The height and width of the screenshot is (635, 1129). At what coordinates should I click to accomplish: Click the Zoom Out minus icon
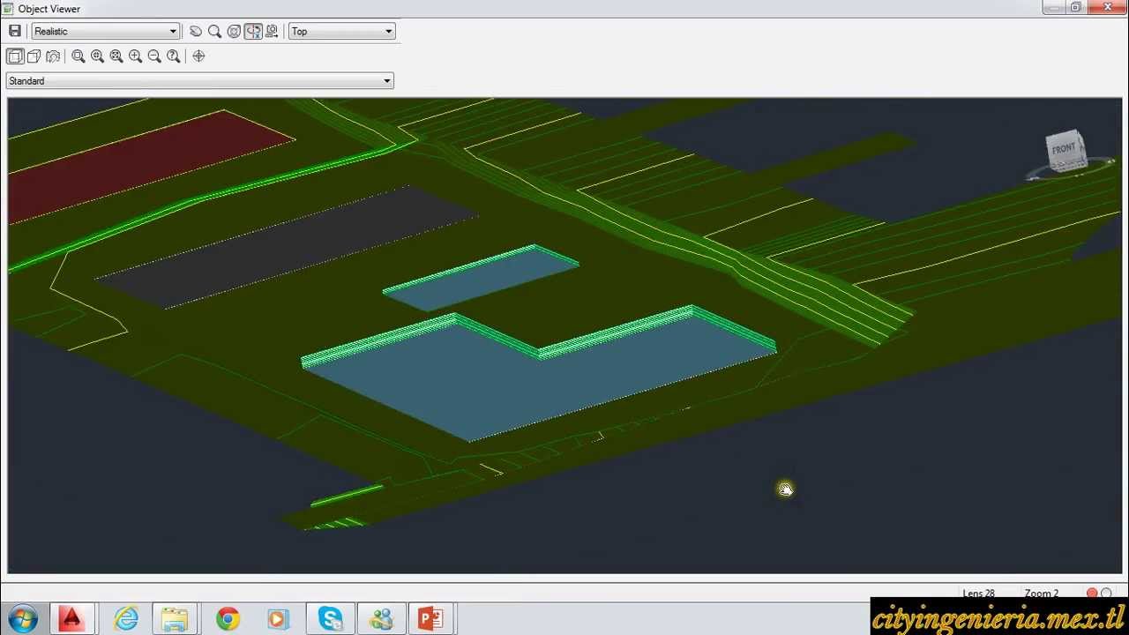pos(154,56)
